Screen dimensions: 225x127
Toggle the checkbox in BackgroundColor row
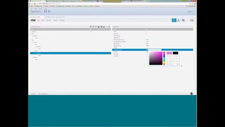147,50
